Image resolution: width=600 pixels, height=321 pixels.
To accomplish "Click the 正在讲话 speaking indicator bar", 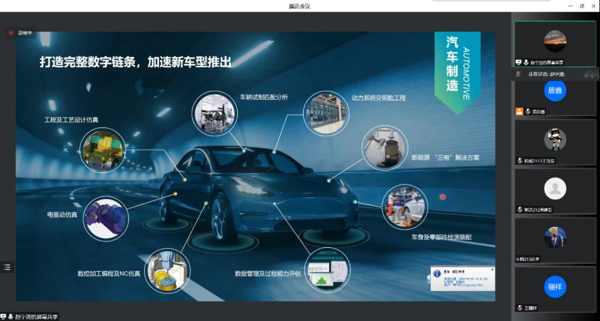I will [548, 74].
